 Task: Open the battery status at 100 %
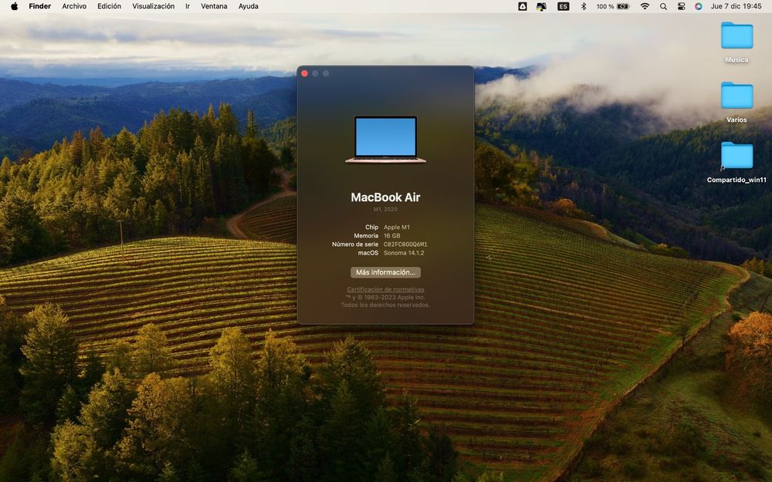(613, 6)
